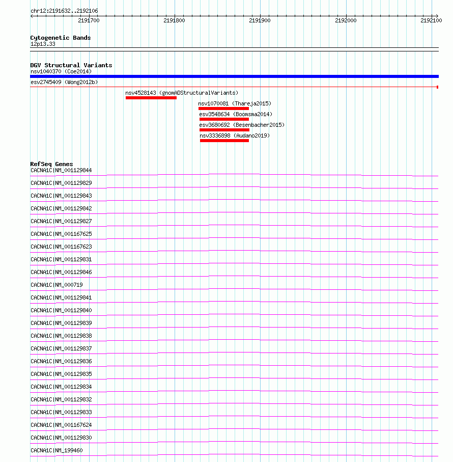Click ruler position 2191700
Image resolution: width=453 pixels, height=462 pixels.
(89, 20)
